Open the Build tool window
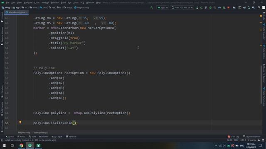Image resolution: width=266 pixels, height=149 pixels. click(x=32, y=137)
